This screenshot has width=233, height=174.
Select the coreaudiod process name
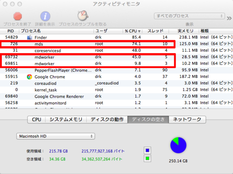45,84
